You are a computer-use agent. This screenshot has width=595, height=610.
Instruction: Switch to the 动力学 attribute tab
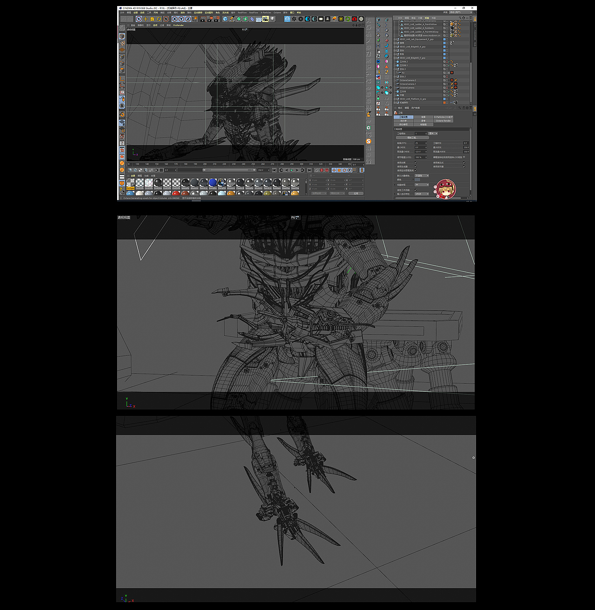point(403,121)
